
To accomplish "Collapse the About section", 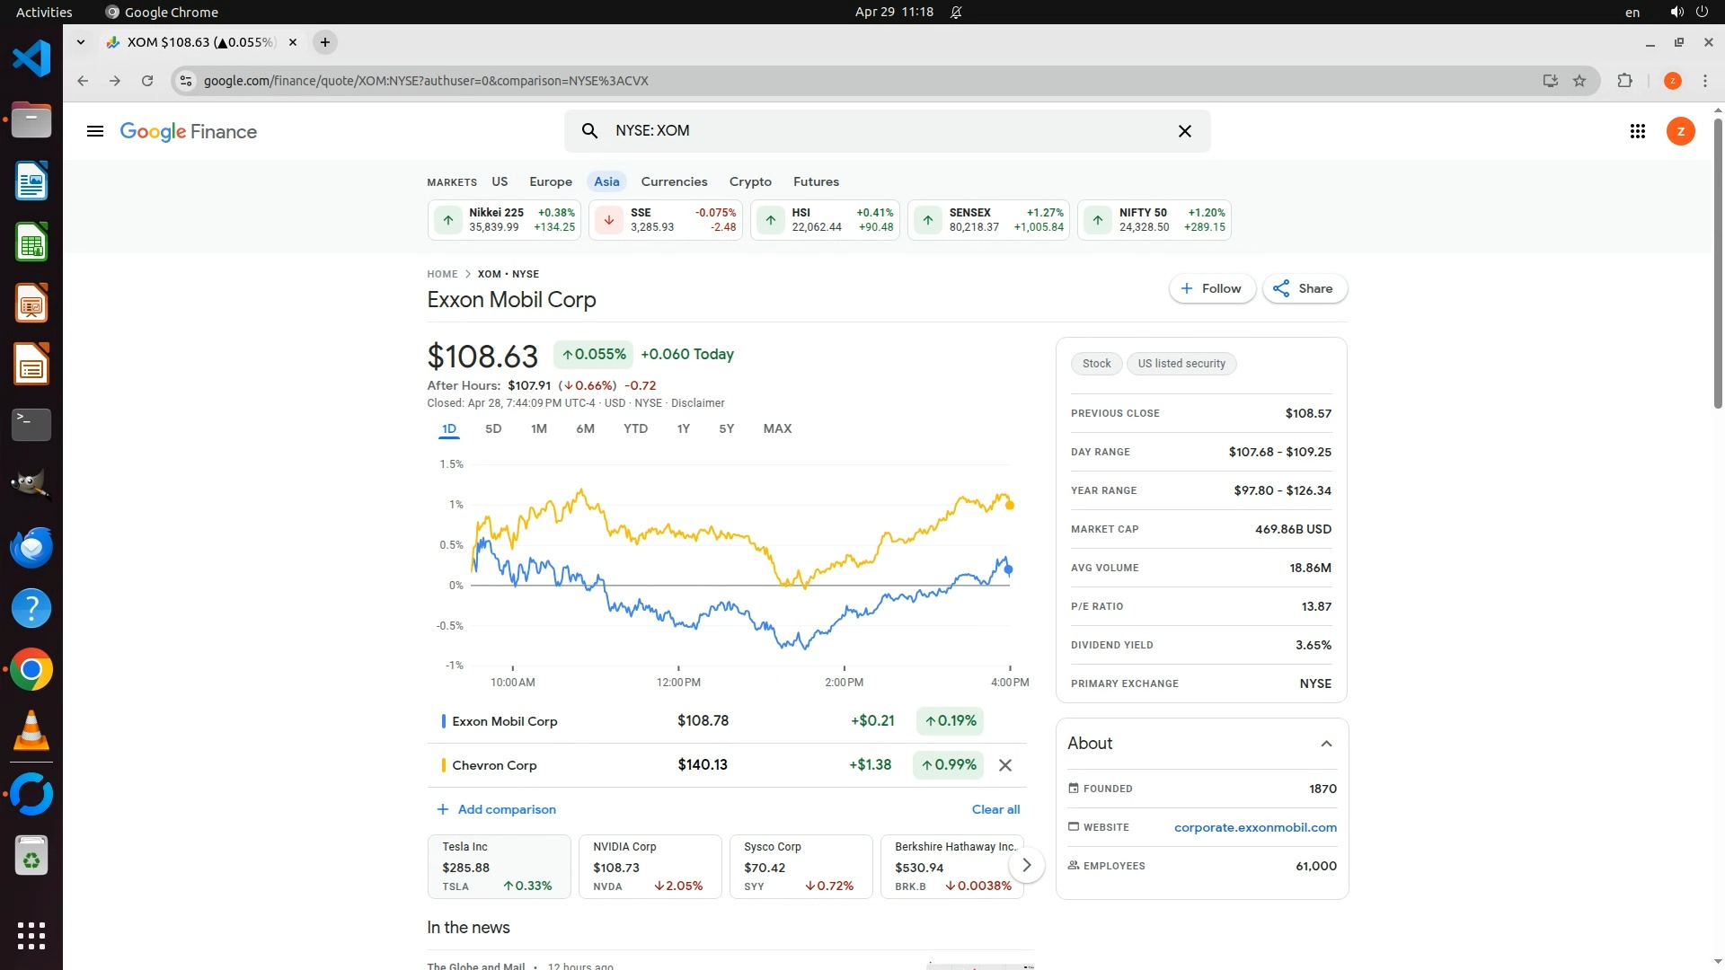I will coord(1326,744).
